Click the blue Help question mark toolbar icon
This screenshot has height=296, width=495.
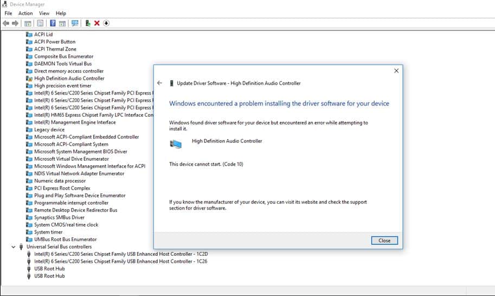pyautogui.click(x=53, y=23)
